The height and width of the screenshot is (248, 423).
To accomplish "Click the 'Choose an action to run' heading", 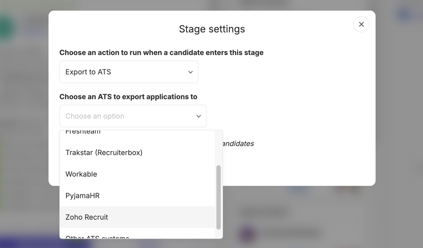I will [x=161, y=53].
